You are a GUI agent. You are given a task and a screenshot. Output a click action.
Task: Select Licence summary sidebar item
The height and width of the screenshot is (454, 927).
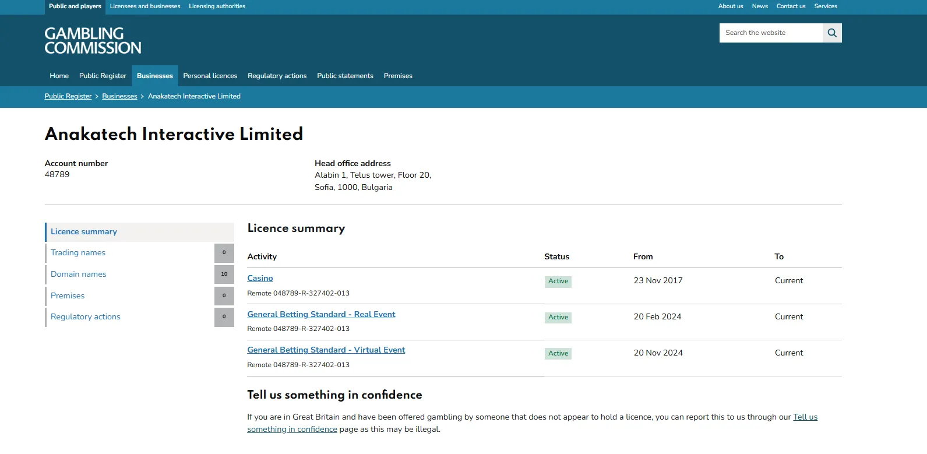click(140, 232)
